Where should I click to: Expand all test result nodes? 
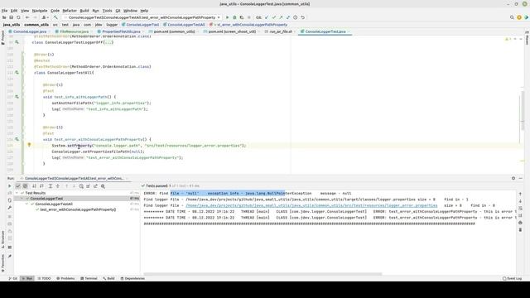point(51,185)
